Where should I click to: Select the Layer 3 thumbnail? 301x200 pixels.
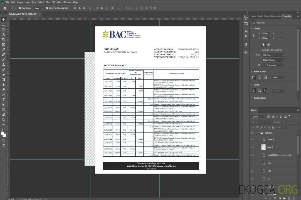[263, 147]
